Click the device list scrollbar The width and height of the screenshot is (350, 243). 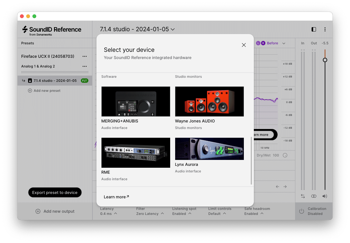[x=251, y=161]
